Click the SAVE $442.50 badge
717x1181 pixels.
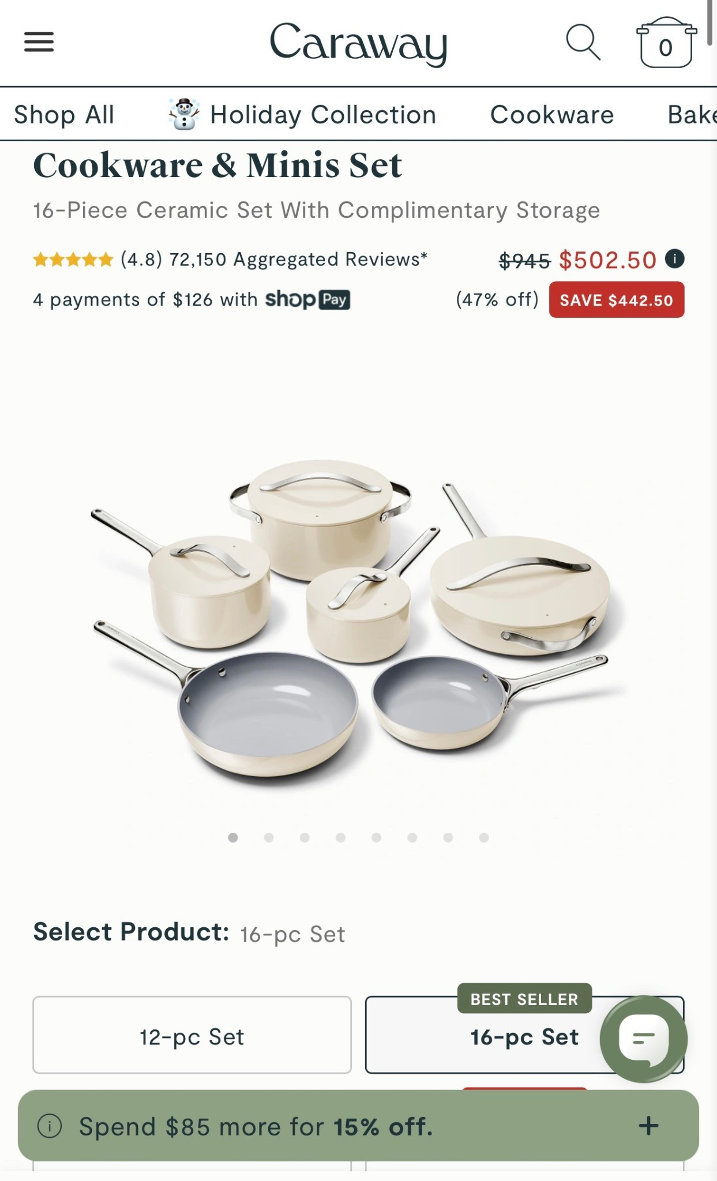click(617, 299)
